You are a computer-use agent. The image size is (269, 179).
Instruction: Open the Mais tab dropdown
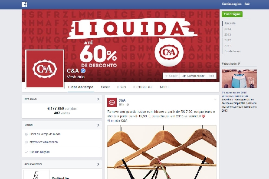click(x=164, y=87)
